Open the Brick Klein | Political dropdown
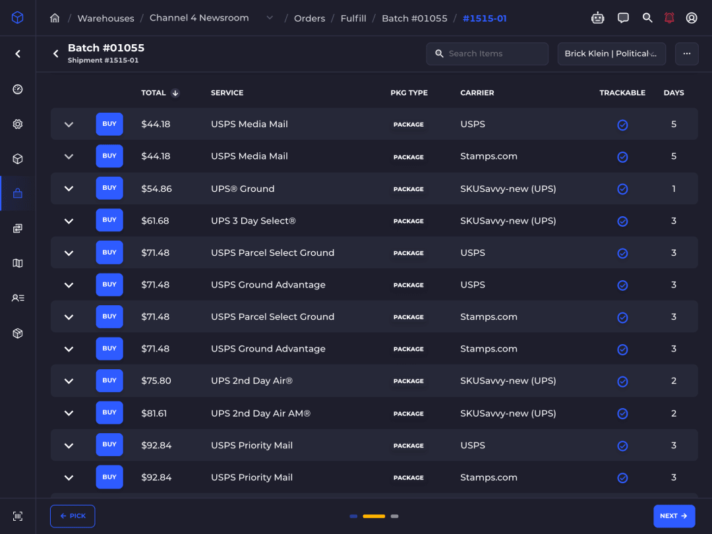Viewport: 712px width, 534px height. point(611,53)
